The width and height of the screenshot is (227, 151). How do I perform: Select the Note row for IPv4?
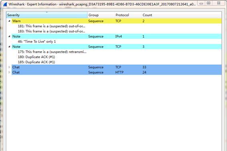pyautogui.click(x=117, y=36)
